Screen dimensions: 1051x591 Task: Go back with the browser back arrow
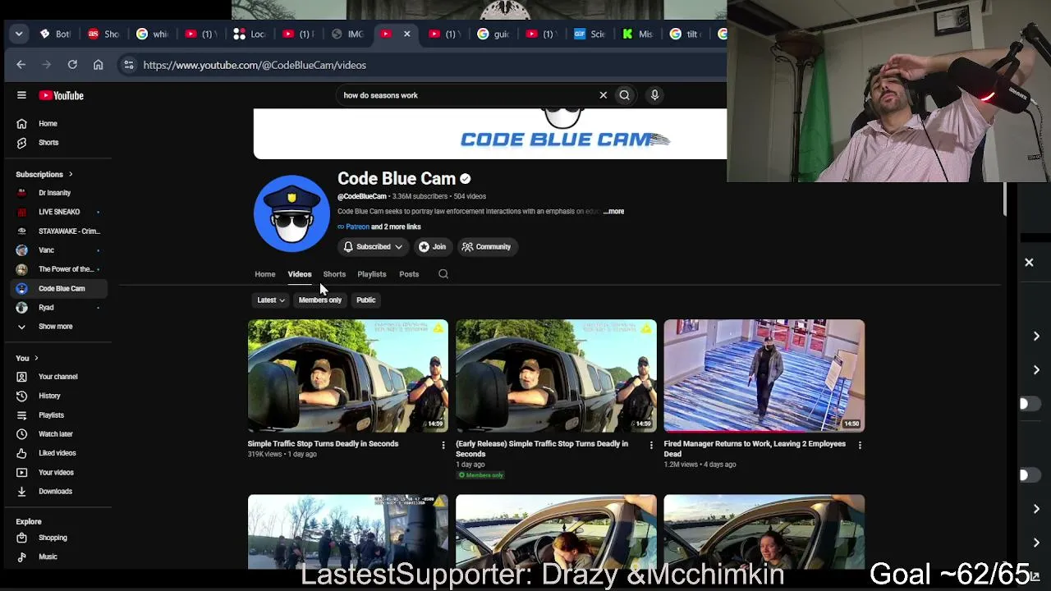pos(21,65)
